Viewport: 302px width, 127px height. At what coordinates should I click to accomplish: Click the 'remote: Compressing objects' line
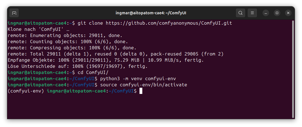click(72, 48)
